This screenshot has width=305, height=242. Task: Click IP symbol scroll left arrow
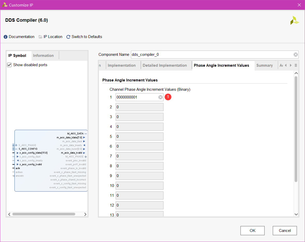point(9,214)
